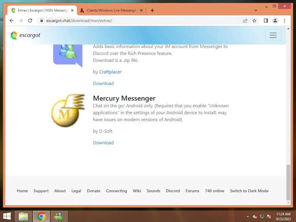
Task: Click the escargot logo in page header
Action: point(25,35)
